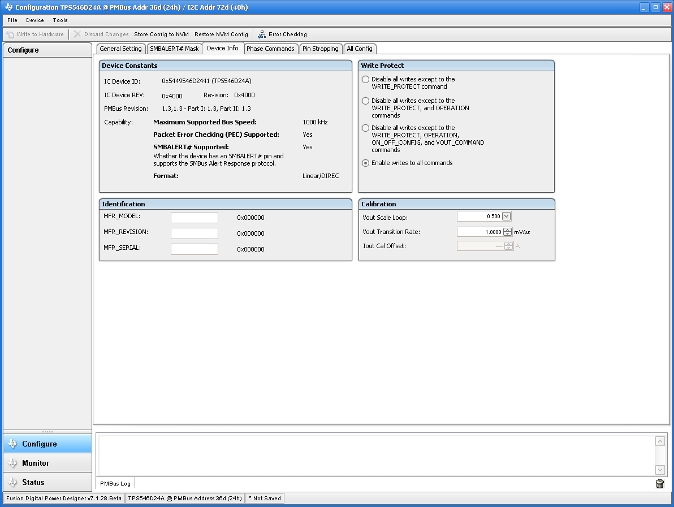This screenshot has width=674, height=507.
Task: Clear the PMBus Log with trash icon
Action: (x=659, y=483)
